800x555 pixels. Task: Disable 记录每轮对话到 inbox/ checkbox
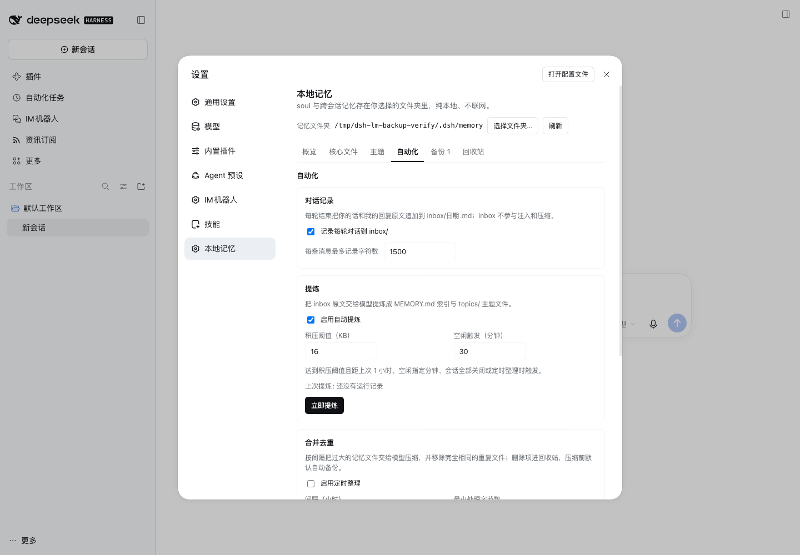311,232
